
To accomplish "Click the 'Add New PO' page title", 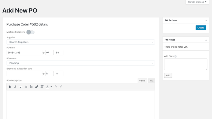I will click(20, 11).
